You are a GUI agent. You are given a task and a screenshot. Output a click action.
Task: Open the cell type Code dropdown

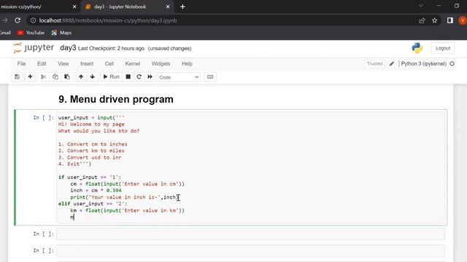179,77
